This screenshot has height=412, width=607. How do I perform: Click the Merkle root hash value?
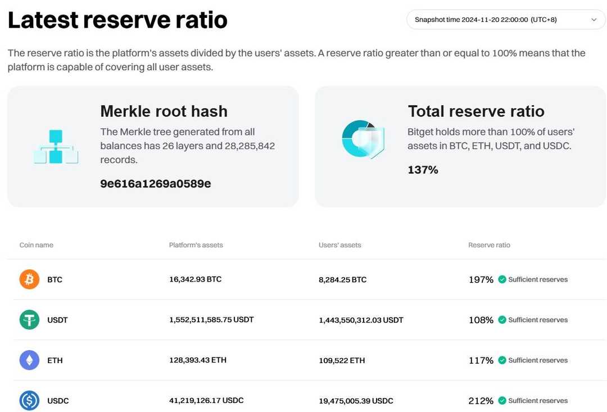[x=155, y=183]
